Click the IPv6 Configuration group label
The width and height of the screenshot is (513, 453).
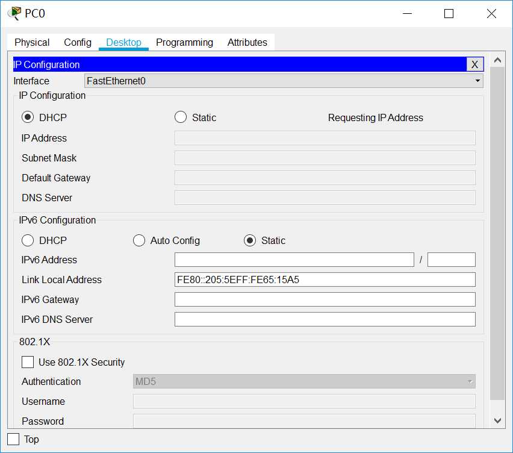click(57, 220)
